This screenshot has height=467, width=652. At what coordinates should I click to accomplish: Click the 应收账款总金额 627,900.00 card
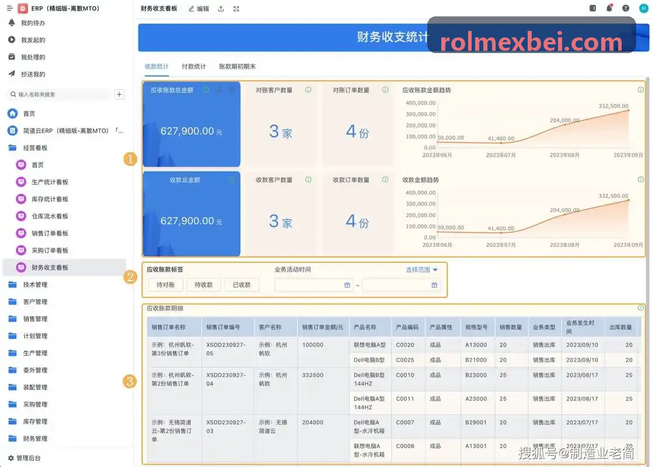tap(191, 124)
